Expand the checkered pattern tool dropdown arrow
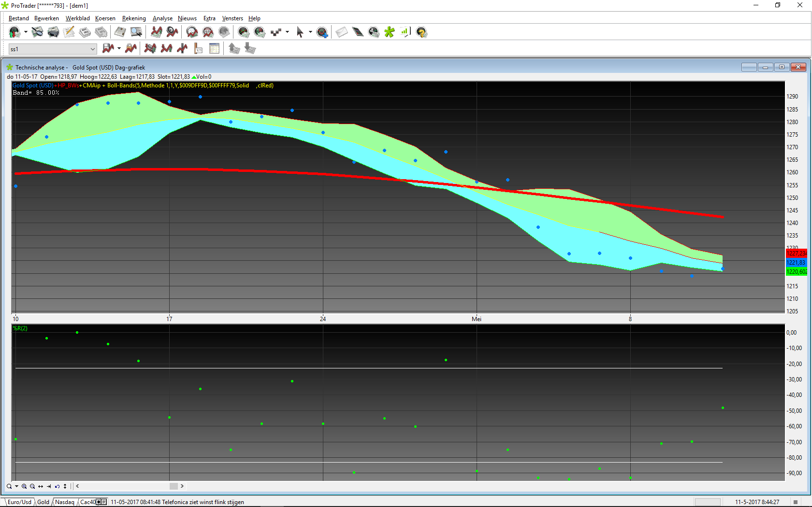This screenshot has width=812, height=507. [287, 32]
